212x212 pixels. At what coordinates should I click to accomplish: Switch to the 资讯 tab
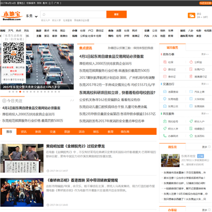click(x=24, y=132)
